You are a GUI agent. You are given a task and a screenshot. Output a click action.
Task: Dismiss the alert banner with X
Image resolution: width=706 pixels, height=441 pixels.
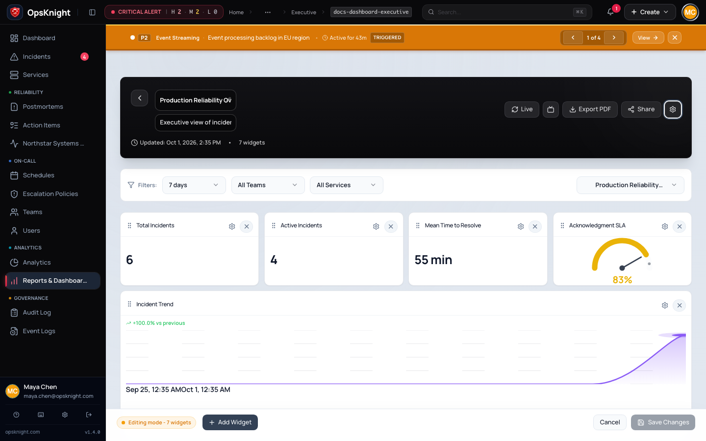click(675, 38)
